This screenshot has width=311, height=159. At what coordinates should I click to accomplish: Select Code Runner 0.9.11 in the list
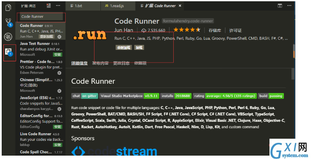pyautogui.click(x=40, y=31)
